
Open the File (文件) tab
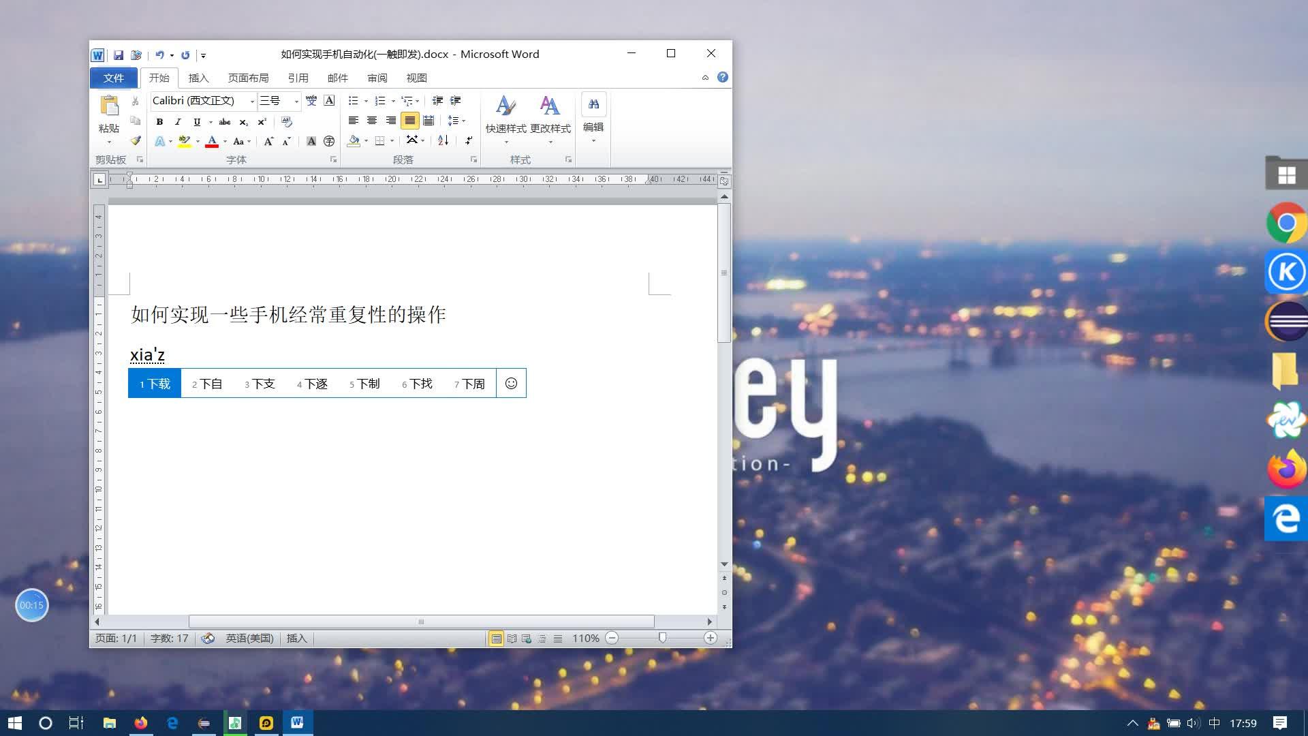pyautogui.click(x=114, y=78)
